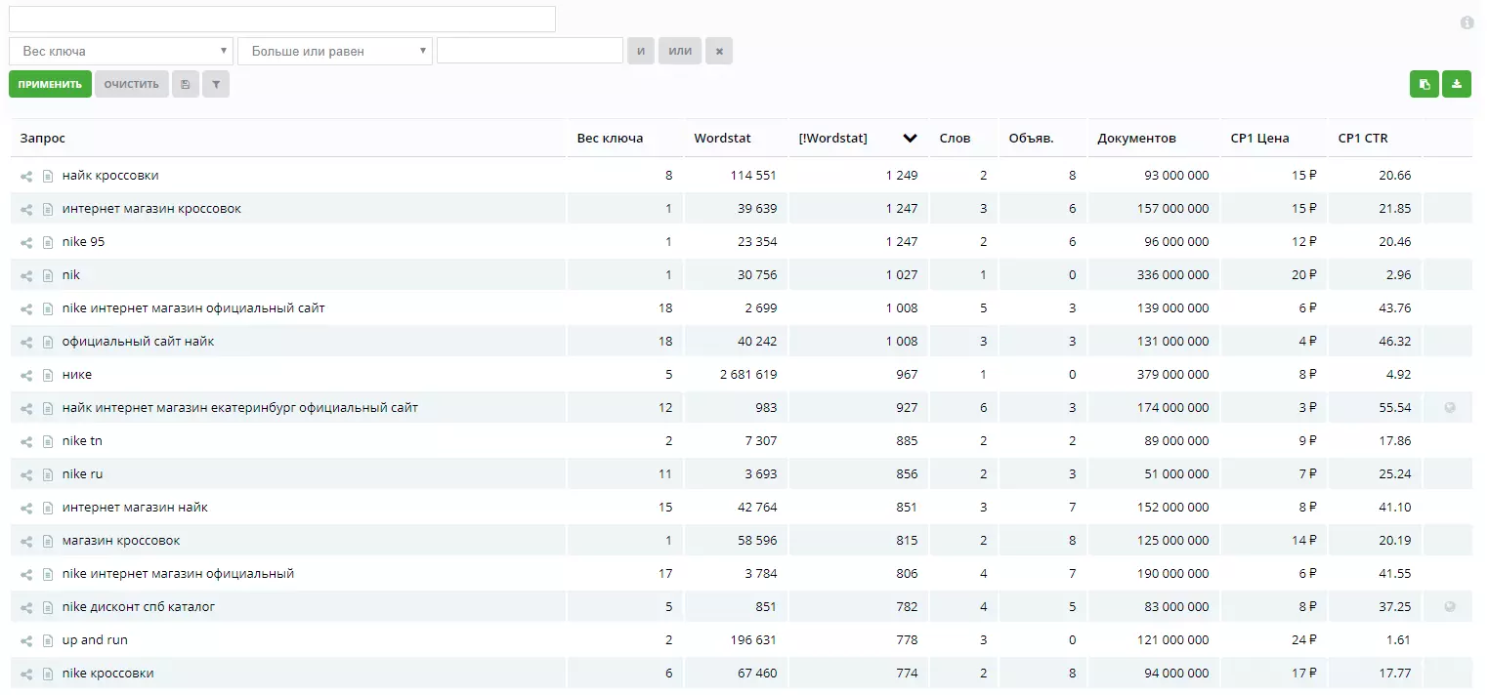Select the query text 'nike tn'
The width and height of the screenshot is (1489, 695).
pos(82,441)
